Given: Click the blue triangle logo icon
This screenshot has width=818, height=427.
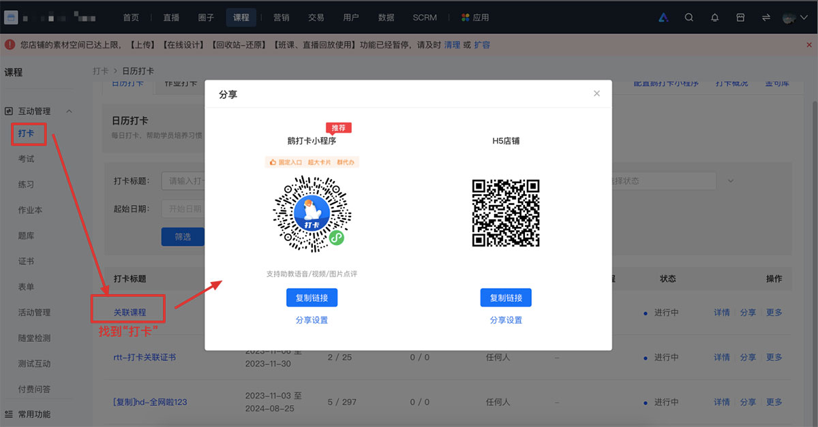Looking at the screenshot, I should 663,18.
